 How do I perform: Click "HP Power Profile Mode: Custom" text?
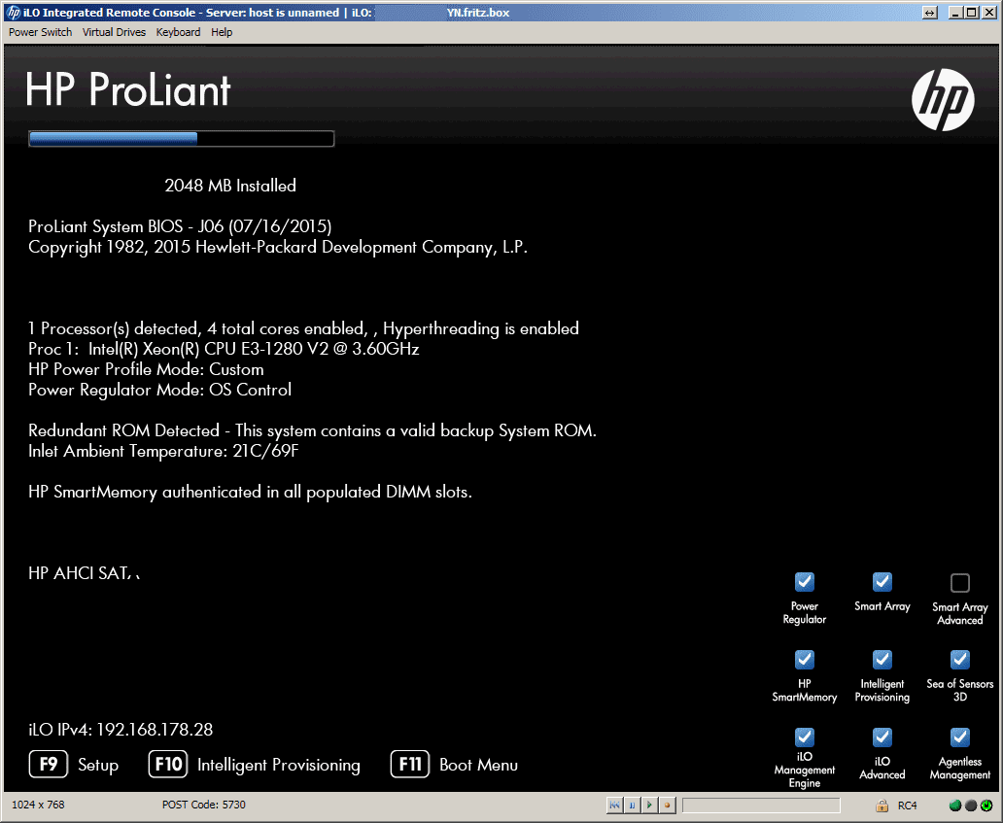pos(146,369)
